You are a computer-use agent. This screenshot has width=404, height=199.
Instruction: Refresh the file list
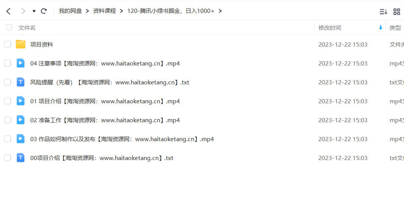44,11
